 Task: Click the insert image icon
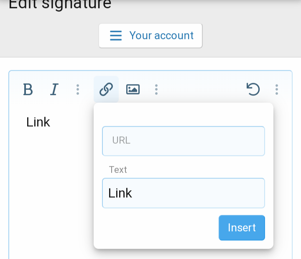(133, 89)
